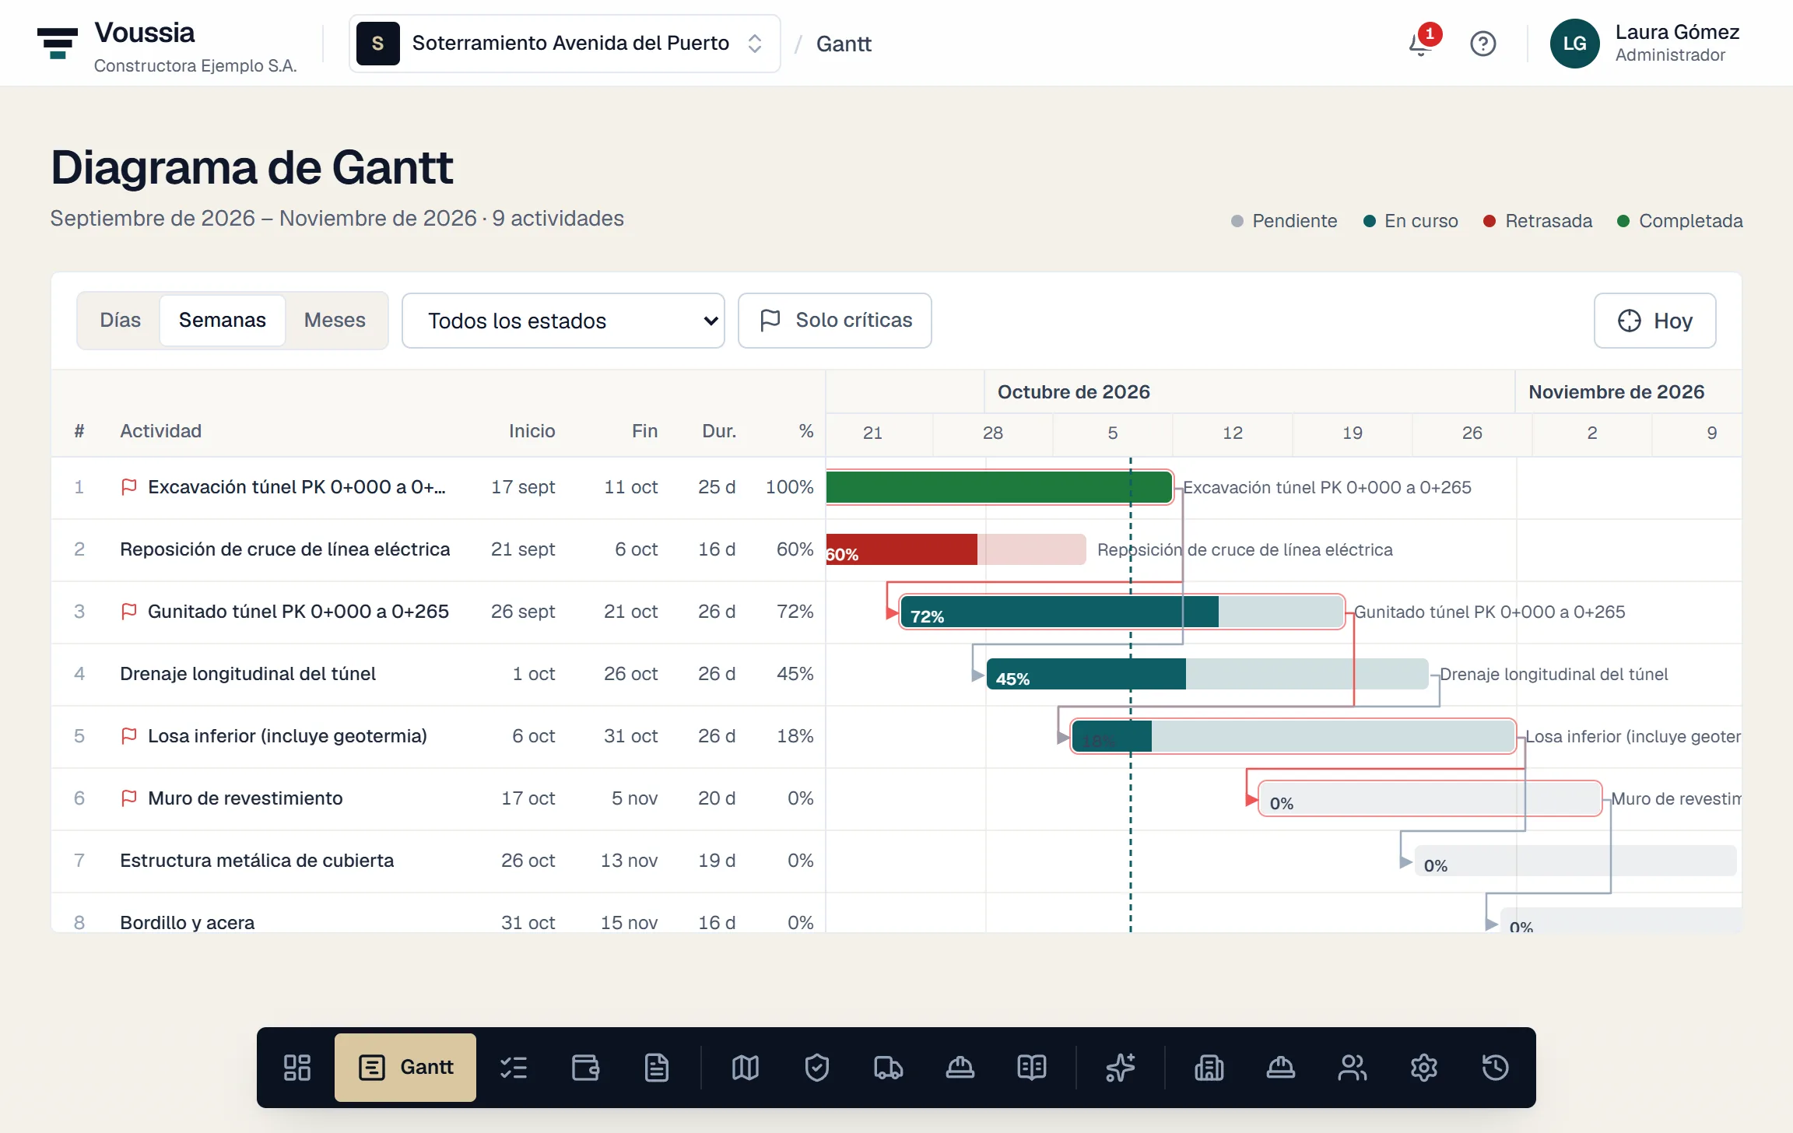Click the Retrasada legend item
This screenshot has width=1793, height=1133.
click(x=1538, y=221)
